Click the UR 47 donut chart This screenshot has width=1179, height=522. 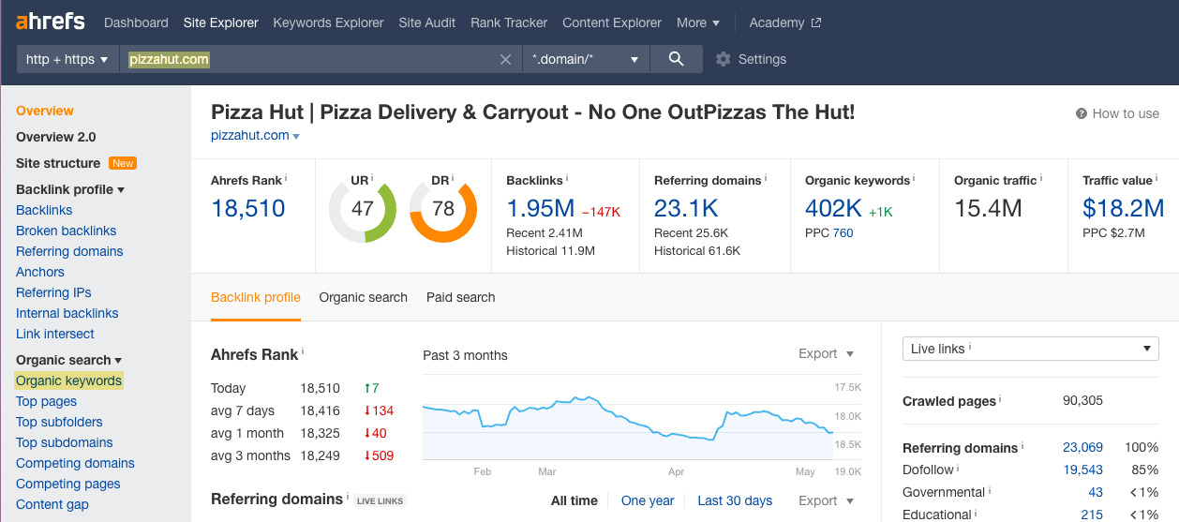tap(363, 209)
